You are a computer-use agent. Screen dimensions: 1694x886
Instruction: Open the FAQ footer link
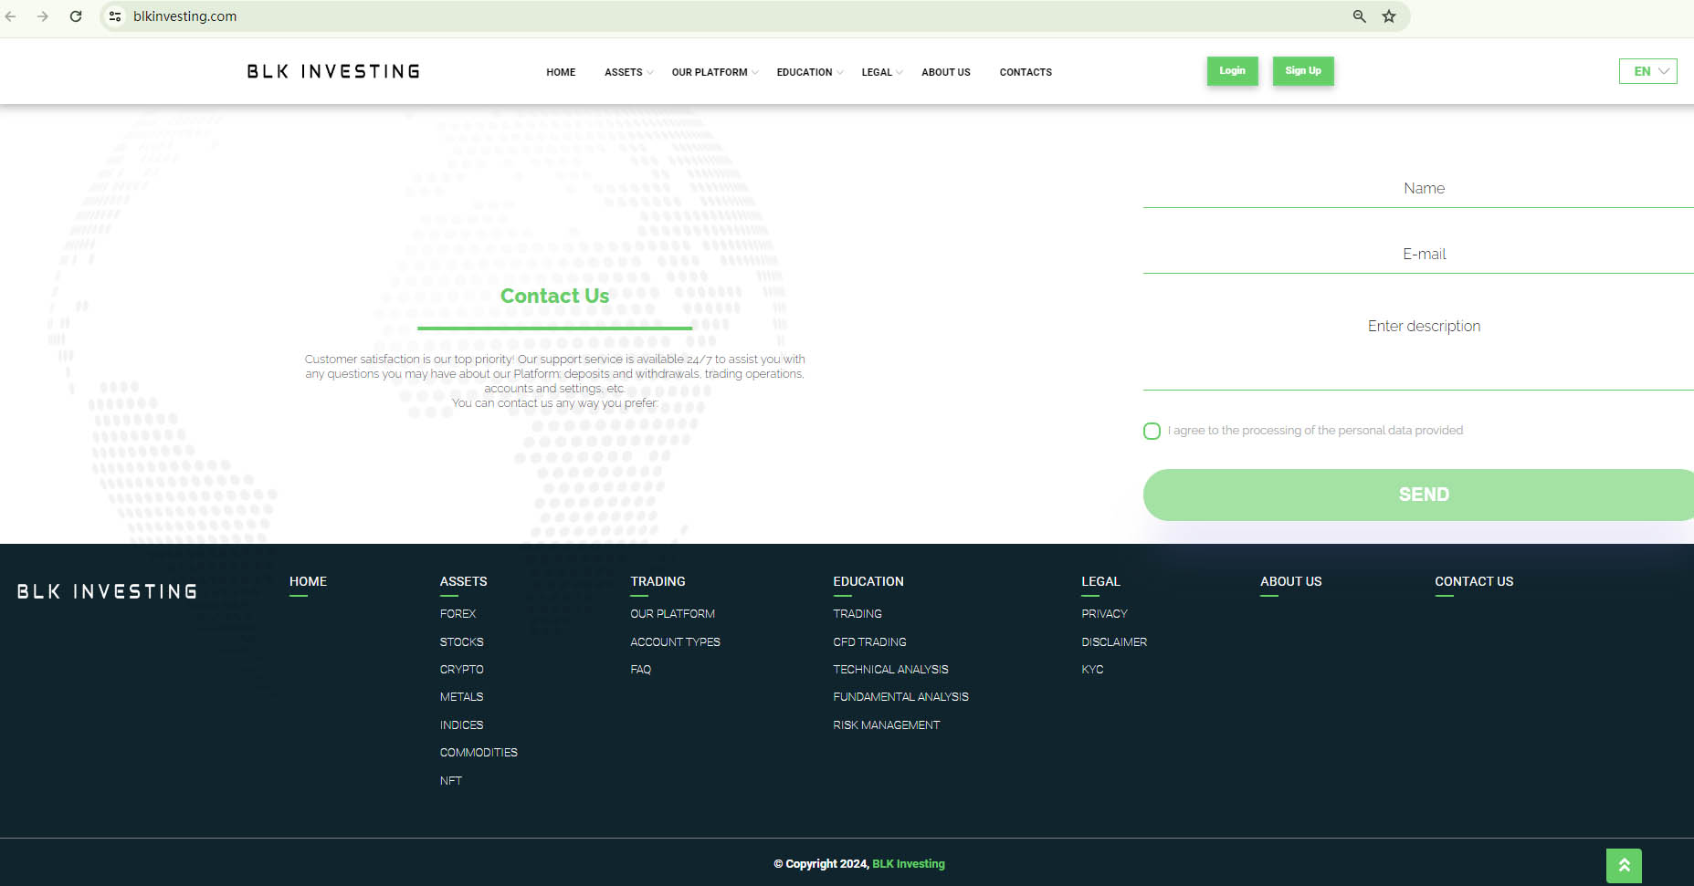640,670
